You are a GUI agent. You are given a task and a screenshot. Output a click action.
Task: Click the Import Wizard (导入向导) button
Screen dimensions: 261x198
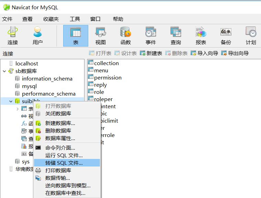pos(204,53)
